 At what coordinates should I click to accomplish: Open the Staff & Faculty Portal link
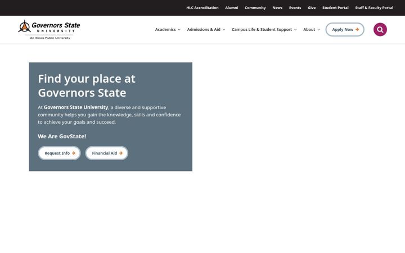(x=374, y=8)
